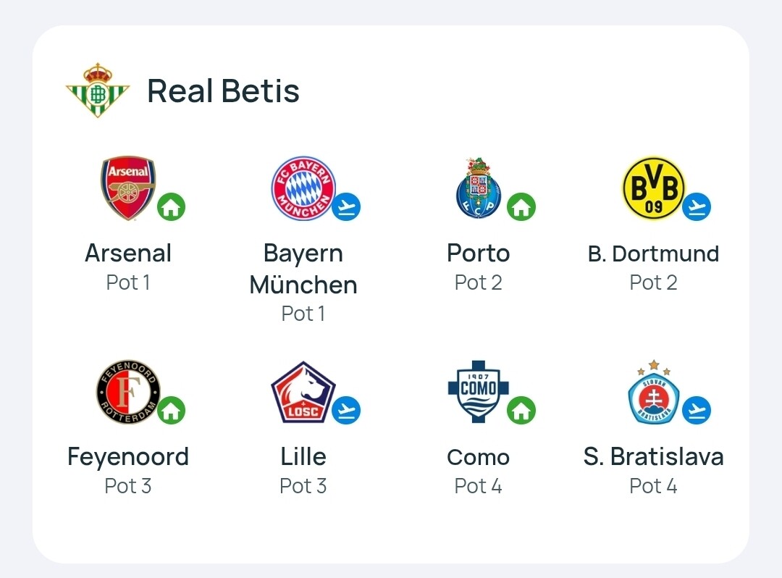Click the Real Betis crest
782x578 pixels.
point(98,91)
